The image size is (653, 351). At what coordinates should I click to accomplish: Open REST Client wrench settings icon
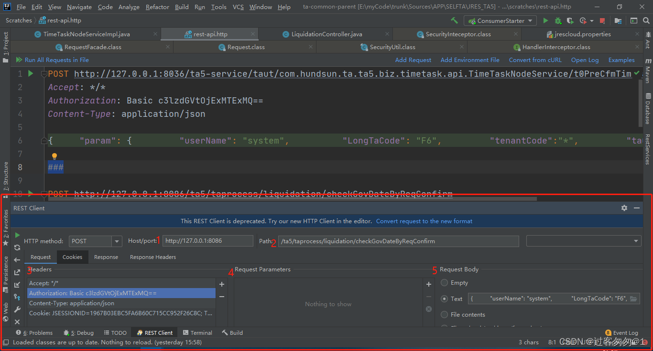pos(17,310)
